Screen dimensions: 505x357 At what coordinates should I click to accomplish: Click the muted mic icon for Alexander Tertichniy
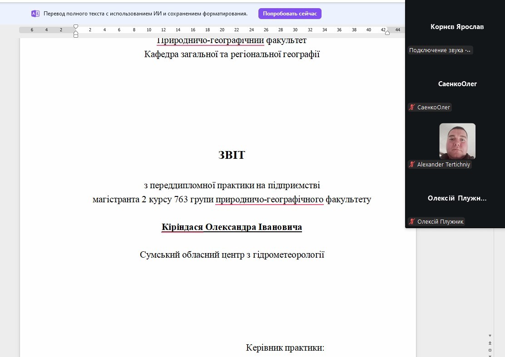click(412, 165)
